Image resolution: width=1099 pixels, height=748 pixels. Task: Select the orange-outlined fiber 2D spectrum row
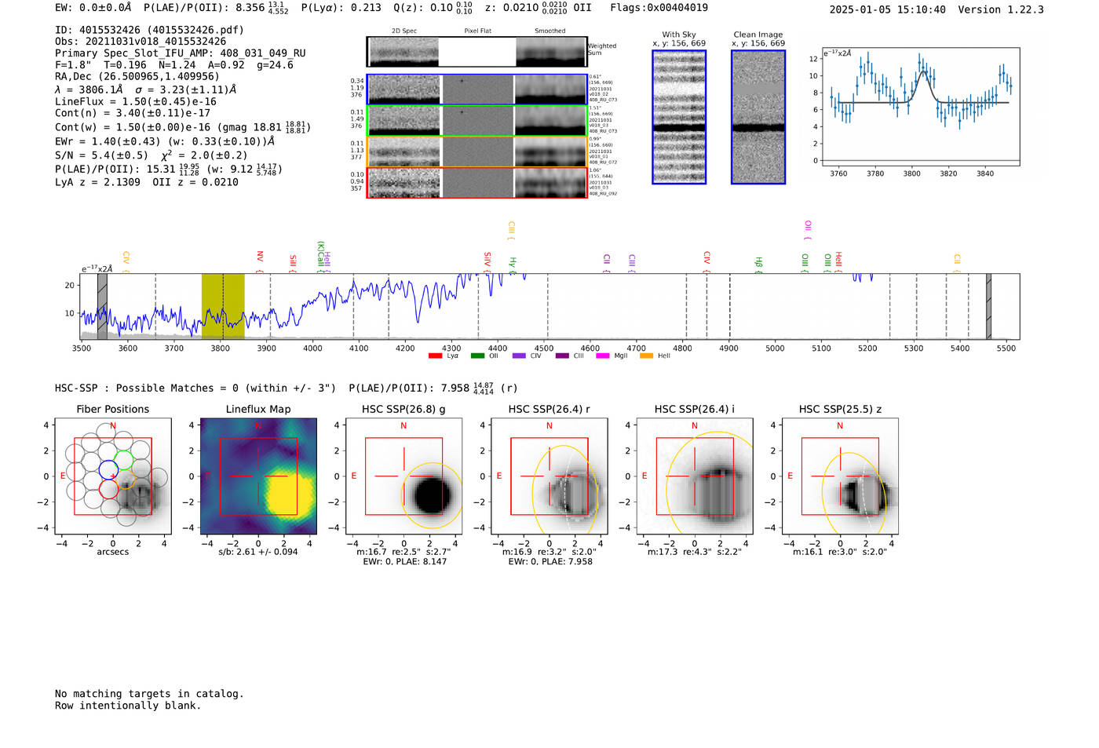477,151
